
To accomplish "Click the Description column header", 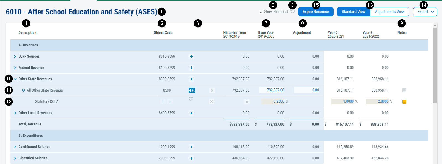I will tap(27, 33).
